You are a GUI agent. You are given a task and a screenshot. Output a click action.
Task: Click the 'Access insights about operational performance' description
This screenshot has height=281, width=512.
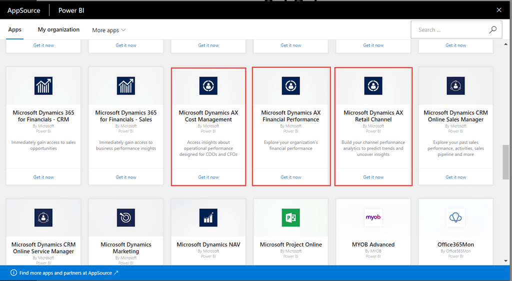(x=208, y=148)
